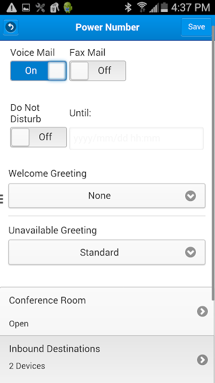Screen dimensions: 215x383
Task: Open the Inbound Destinations list item
Action: pyautogui.click(x=106, y=359)
